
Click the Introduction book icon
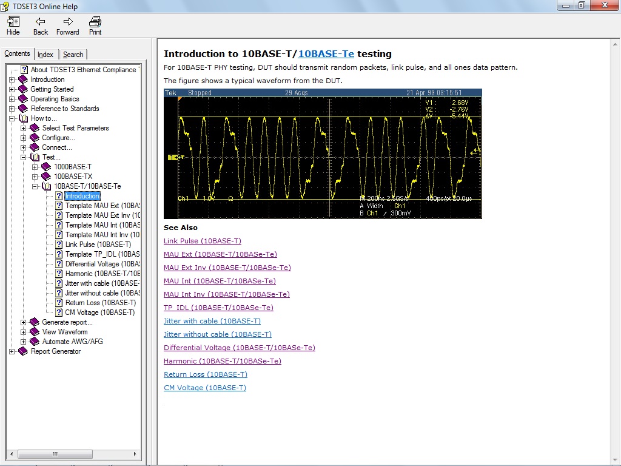pos(24,79)
